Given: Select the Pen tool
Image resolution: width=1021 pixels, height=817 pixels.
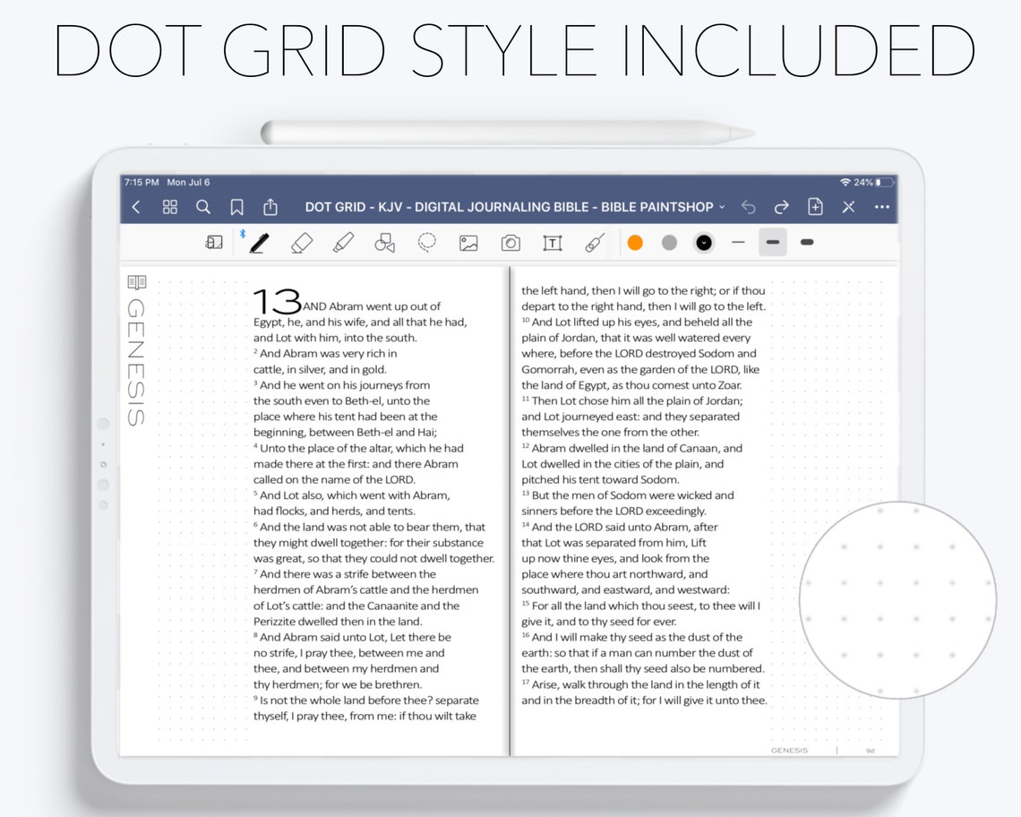Looking at the screenshot, I should [259, 242].
